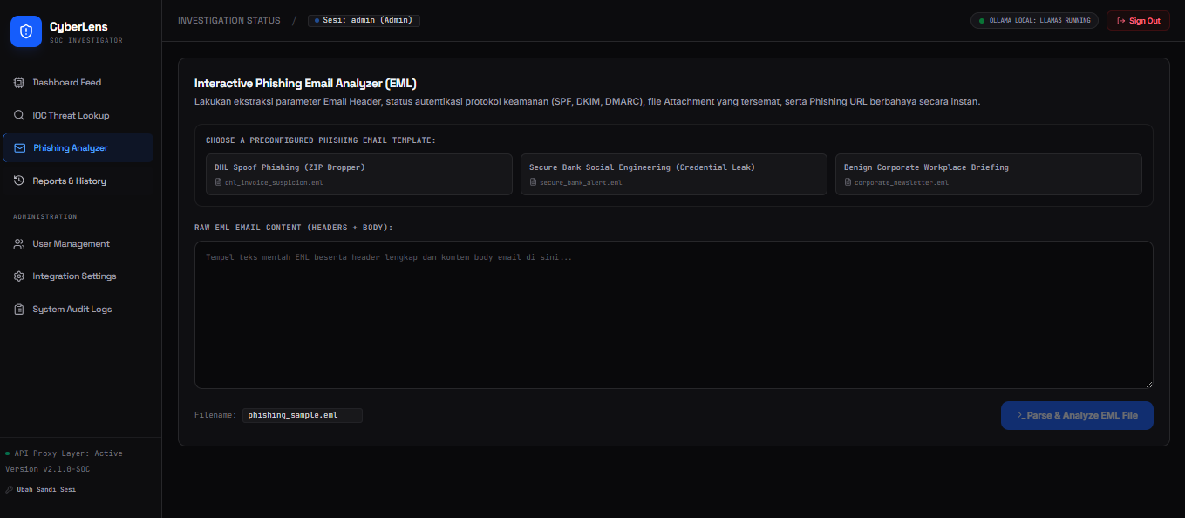Image resolution: width=1185 pixels, height=518 pixels.
Task: Click the file icon beside corporate_newsletter.eml
Action: [848, 182]
